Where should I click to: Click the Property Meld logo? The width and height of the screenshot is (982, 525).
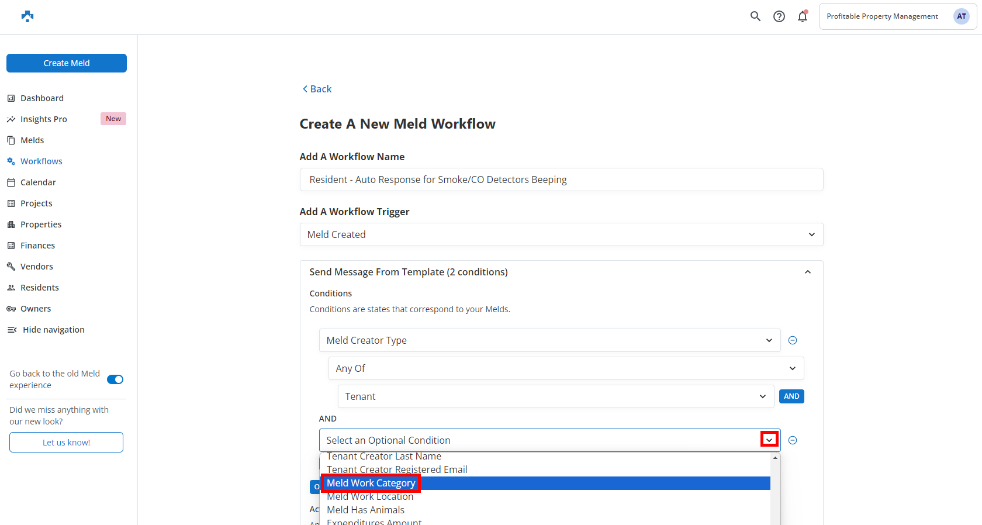coord(27,16)
